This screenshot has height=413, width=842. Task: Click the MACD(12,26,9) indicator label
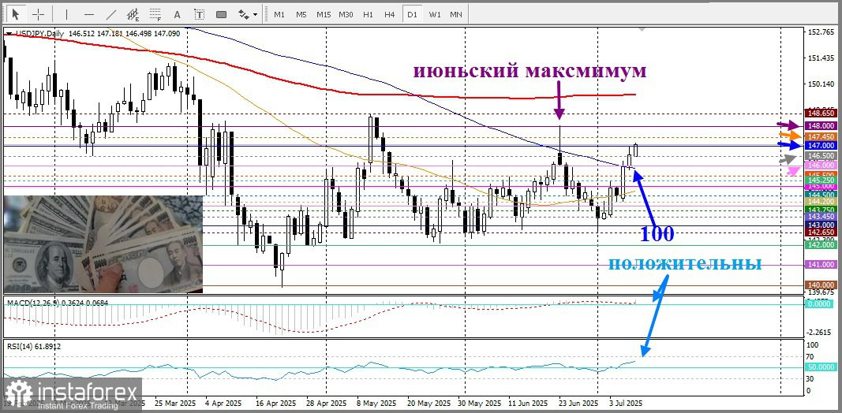58,303
